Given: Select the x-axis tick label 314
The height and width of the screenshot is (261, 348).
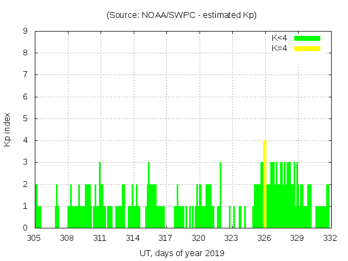Looking at the screenshot, I should 133,238.
